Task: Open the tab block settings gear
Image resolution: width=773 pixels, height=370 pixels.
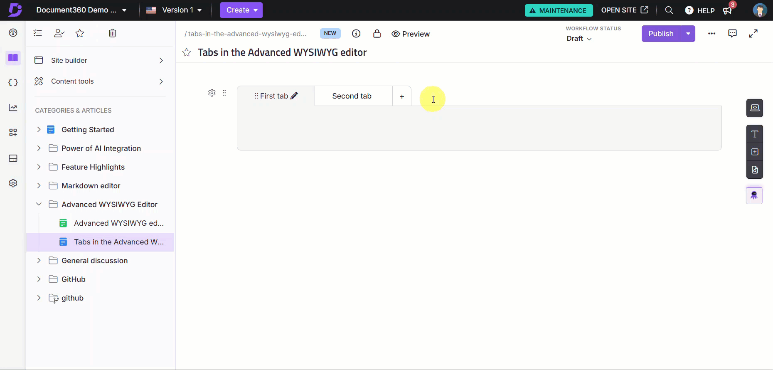Action: pos(212,93)
